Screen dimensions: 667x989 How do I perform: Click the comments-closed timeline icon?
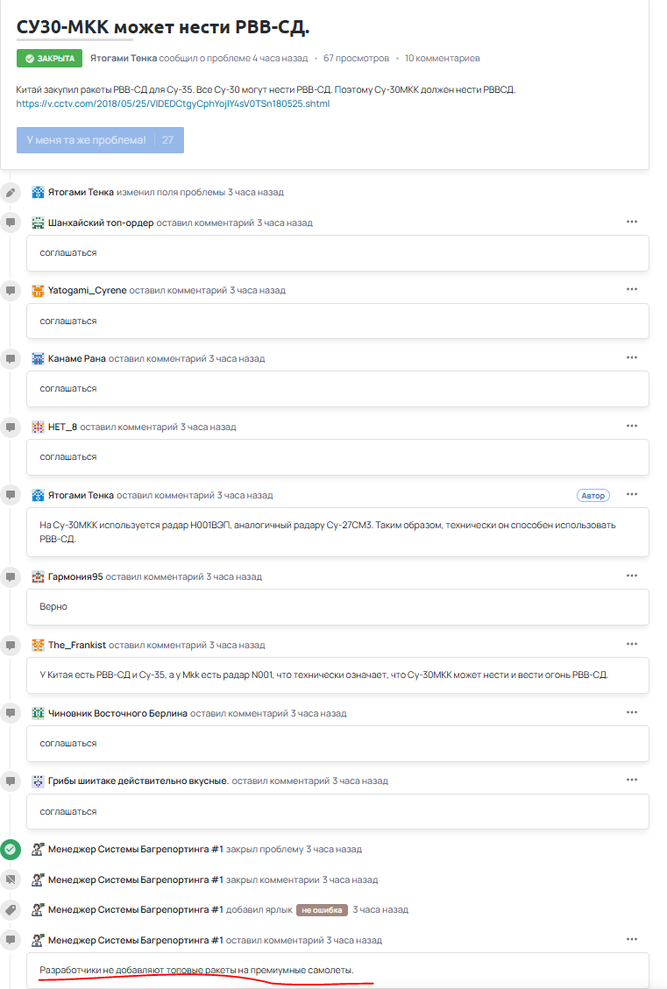coord(11,880)
